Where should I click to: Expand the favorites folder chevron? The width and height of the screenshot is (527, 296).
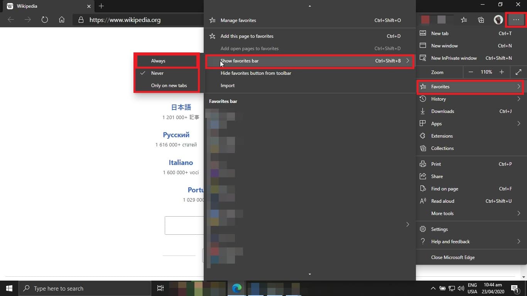coord(407,224)
